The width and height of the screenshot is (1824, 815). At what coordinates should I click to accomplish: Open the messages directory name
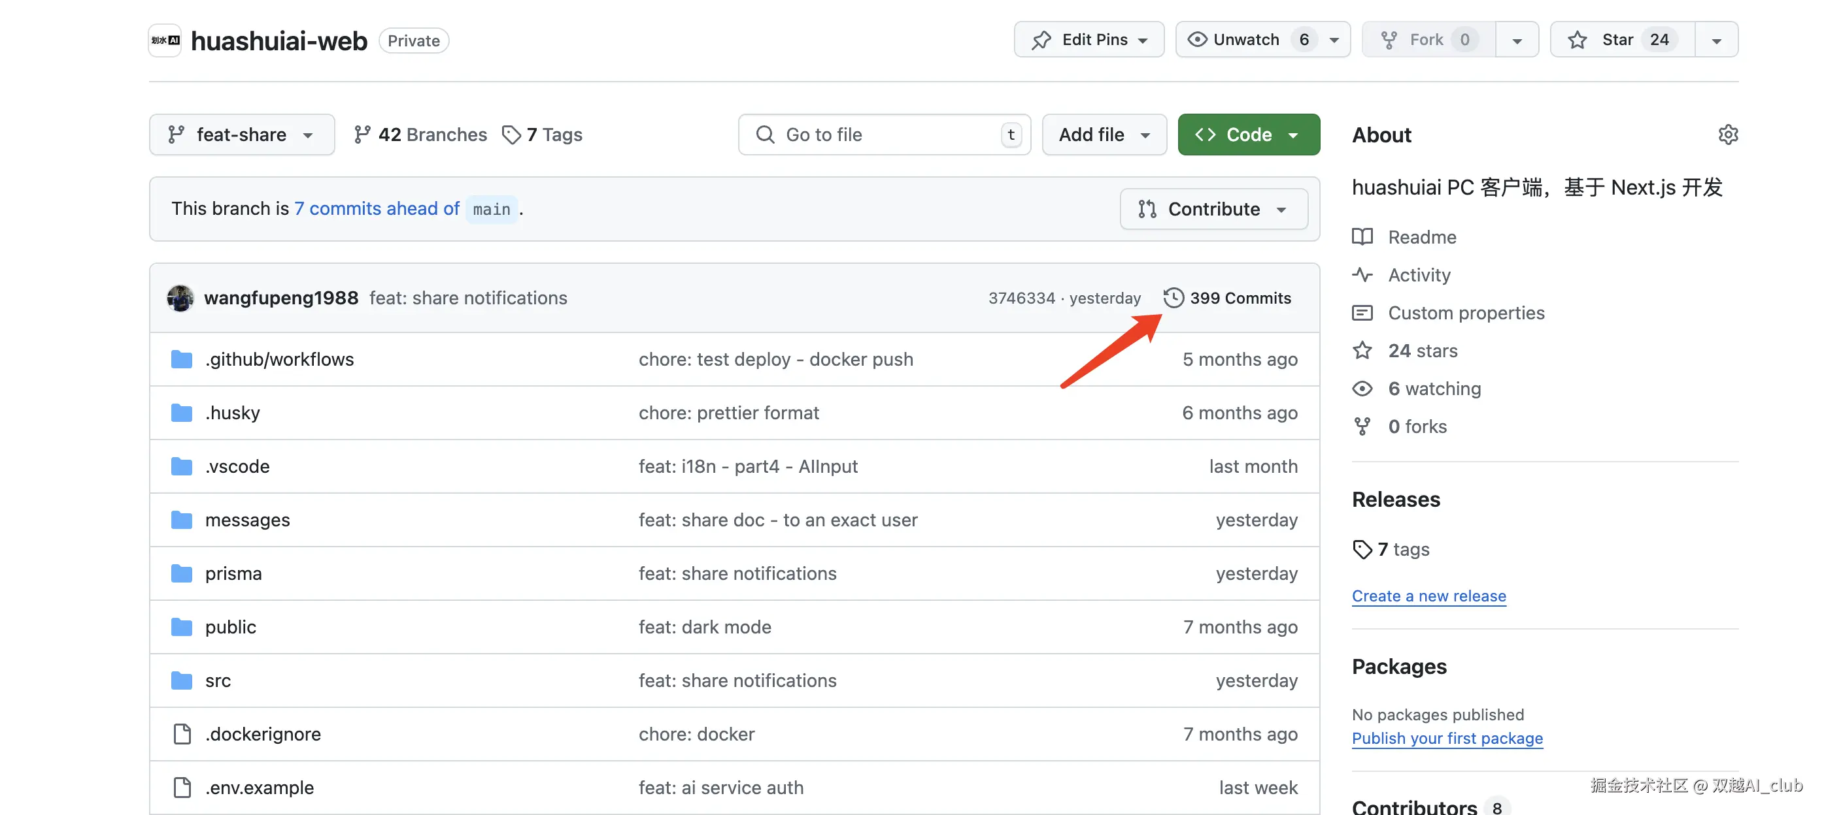pos(247,520)
